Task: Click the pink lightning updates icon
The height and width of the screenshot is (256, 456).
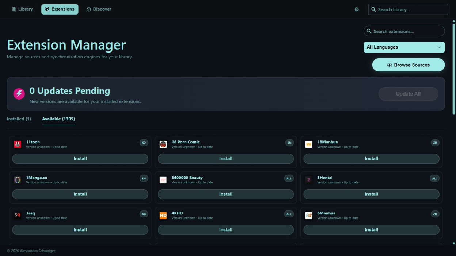Action: [x=19, y=94]
